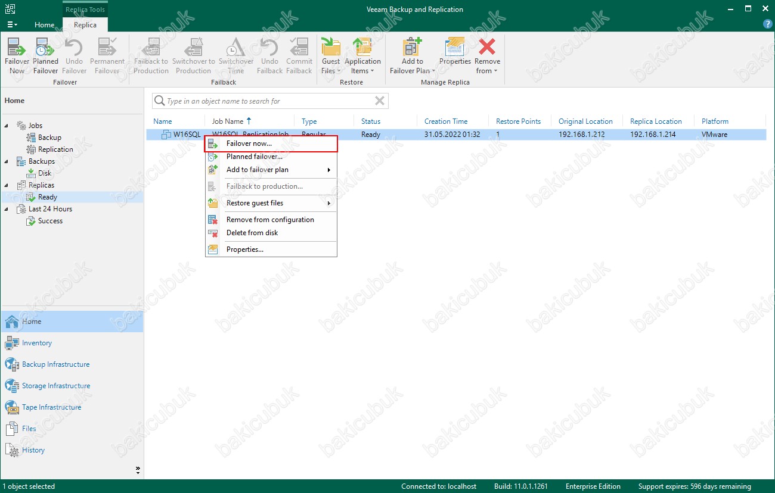Open the History navigation view
This screenshot has width=775, height=493.
coord(72,450)
